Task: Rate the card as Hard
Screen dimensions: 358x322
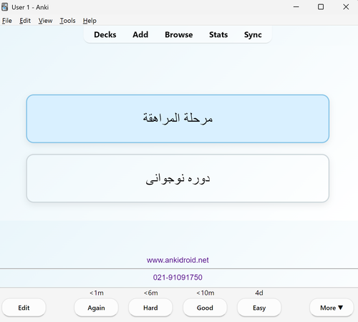Action: point(150,308)
